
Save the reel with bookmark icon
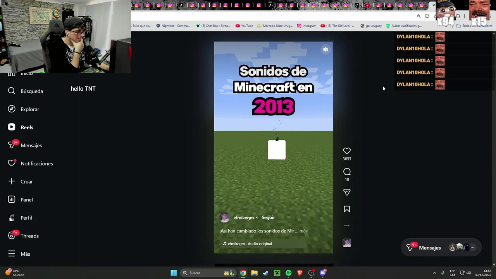pos(347,209)
